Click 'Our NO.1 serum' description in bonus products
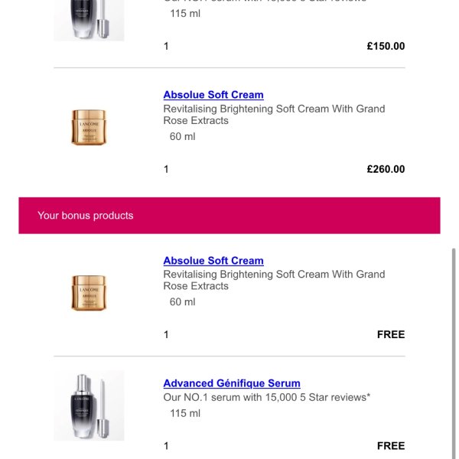459x459 pixels. pos(266,398)
